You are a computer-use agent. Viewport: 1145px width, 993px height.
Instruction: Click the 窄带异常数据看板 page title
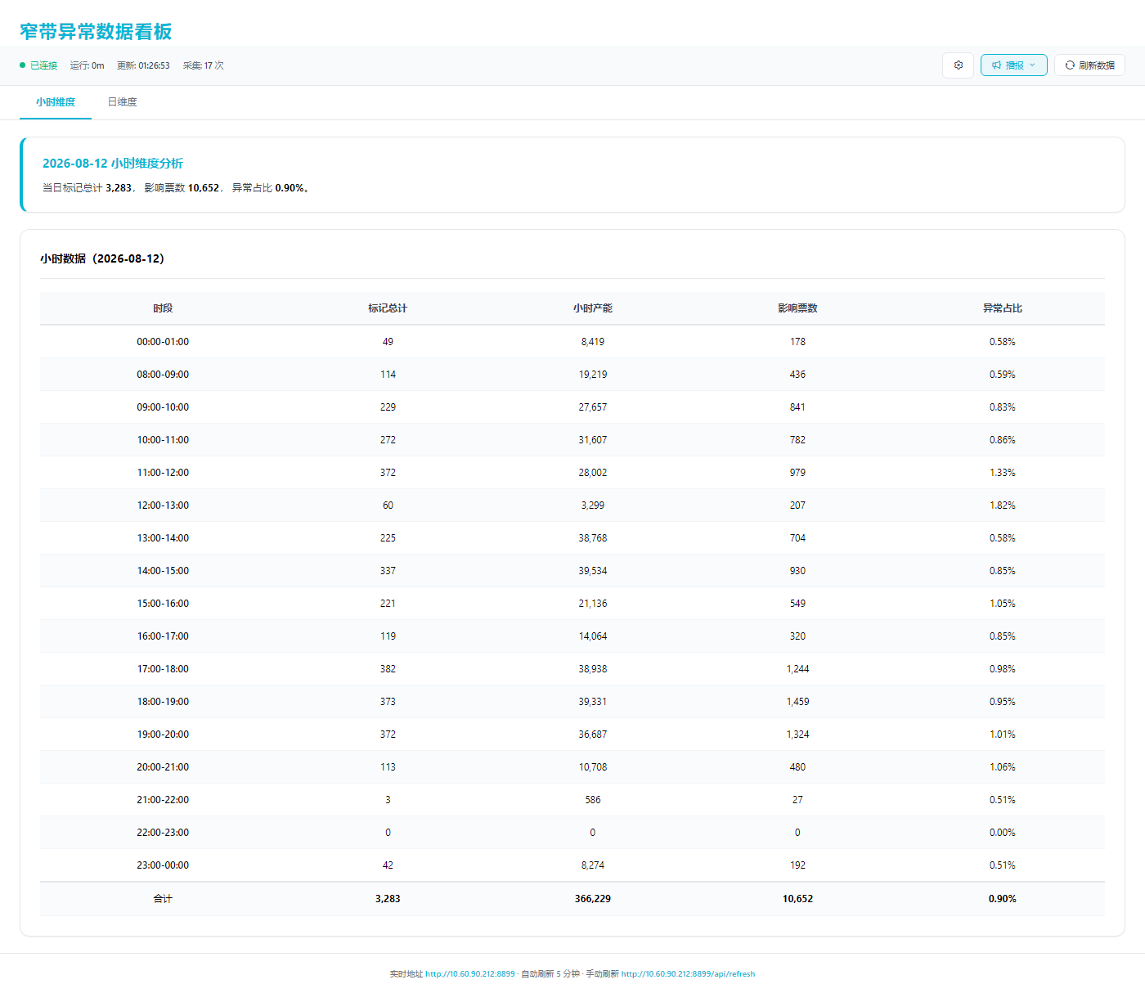click(96, 31)
